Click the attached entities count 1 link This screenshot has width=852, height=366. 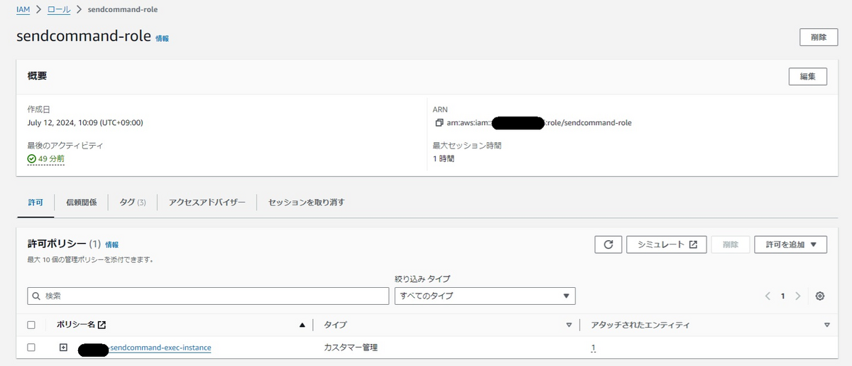(x=593, y=348)
